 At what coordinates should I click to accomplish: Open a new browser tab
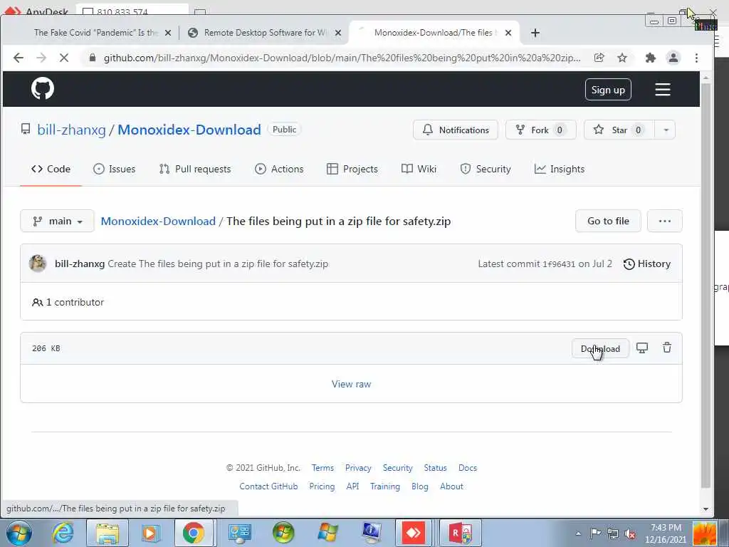(x=535, y=33)
